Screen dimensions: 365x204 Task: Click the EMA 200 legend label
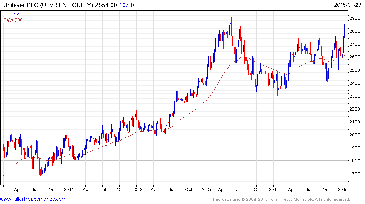pos(13,20)
